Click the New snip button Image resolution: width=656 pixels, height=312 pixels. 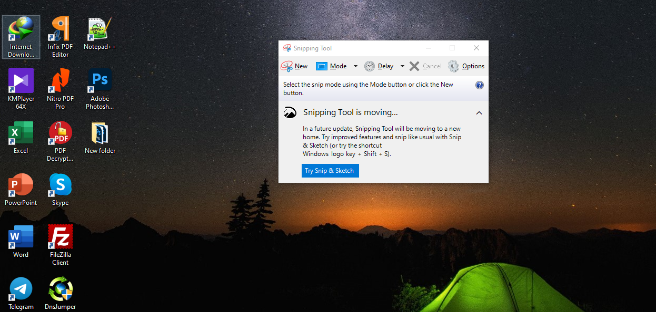tap(294, 66)
